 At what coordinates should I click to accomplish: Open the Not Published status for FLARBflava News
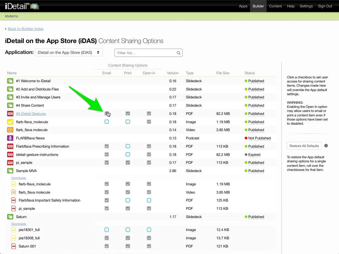[x=259, y=138]
